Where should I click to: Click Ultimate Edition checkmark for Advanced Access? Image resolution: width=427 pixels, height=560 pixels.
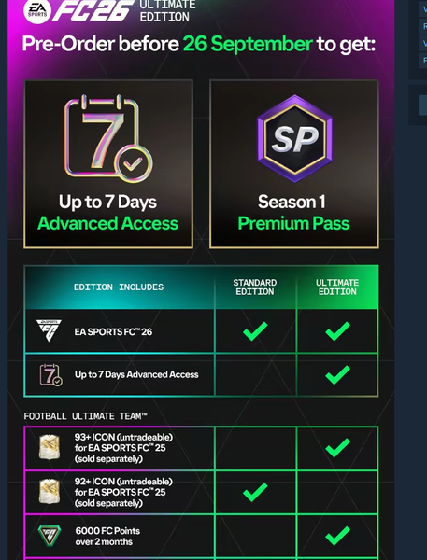click(x=337, y=374)
